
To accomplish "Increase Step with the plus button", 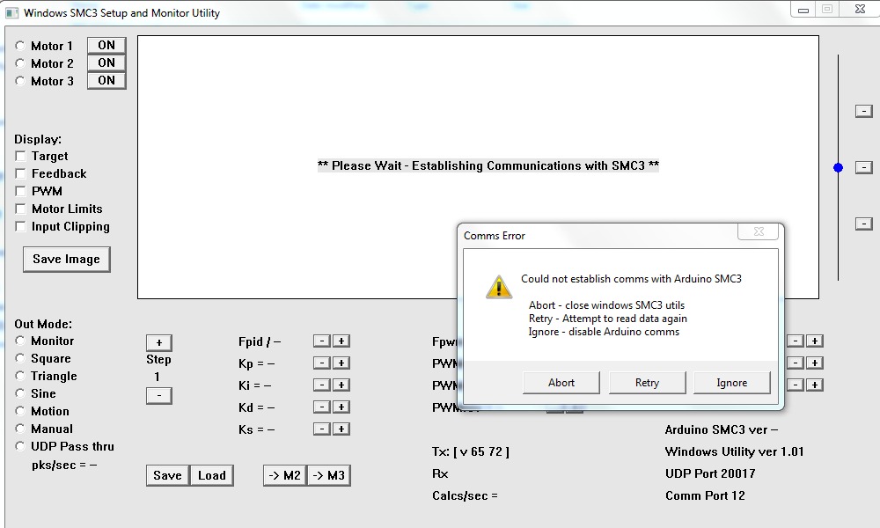I will pos(158,342).
